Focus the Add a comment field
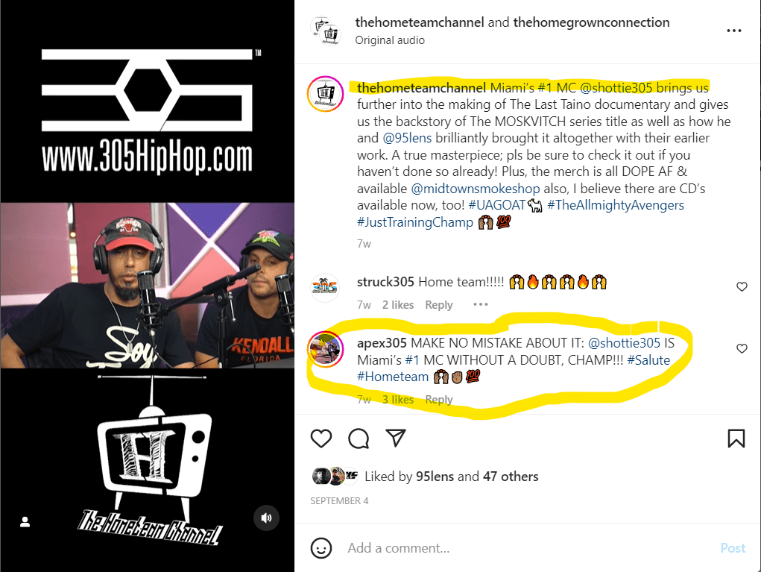This screenshot has width=761, height=572. pos(529,548)
